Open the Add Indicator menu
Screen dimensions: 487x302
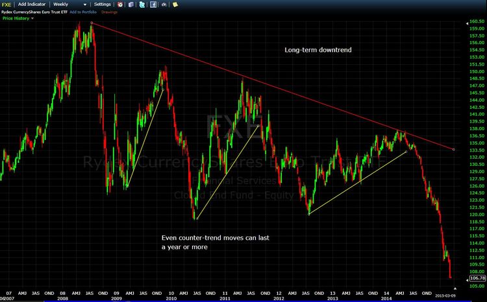coord(32,4)
